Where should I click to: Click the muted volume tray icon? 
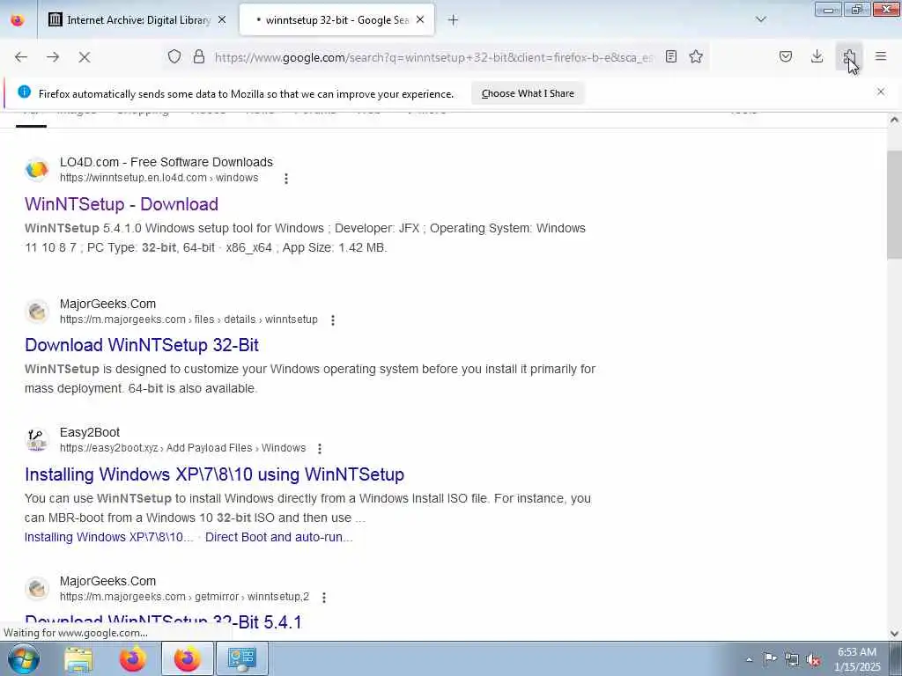813,660
